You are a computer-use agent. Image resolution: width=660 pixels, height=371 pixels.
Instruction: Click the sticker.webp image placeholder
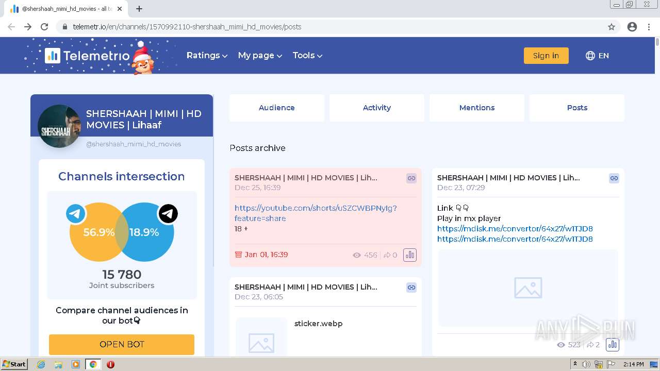(261, 336)
